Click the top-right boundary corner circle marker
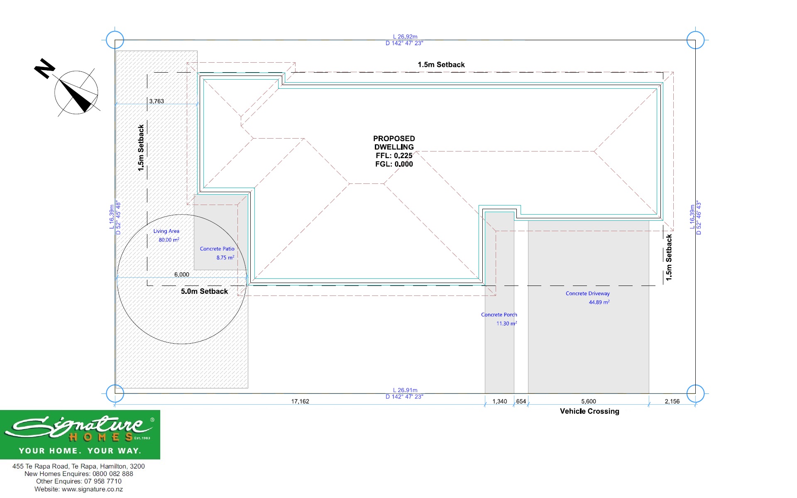The height and width of the screenshot is (498, 797). pyautogui.click(x=695, y=40)
